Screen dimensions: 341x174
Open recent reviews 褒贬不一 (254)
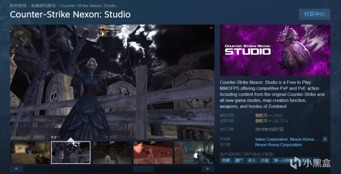click(269, 115)
